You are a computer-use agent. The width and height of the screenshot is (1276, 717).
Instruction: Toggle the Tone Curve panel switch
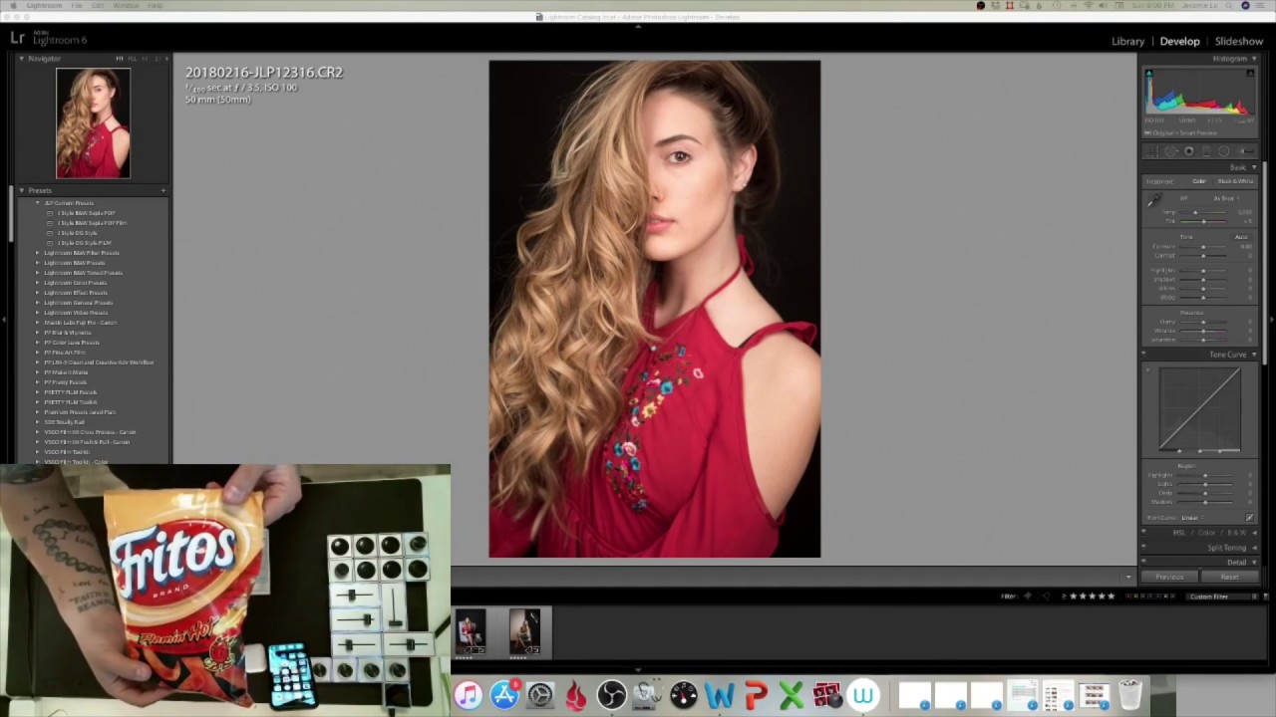(1144, 355)
